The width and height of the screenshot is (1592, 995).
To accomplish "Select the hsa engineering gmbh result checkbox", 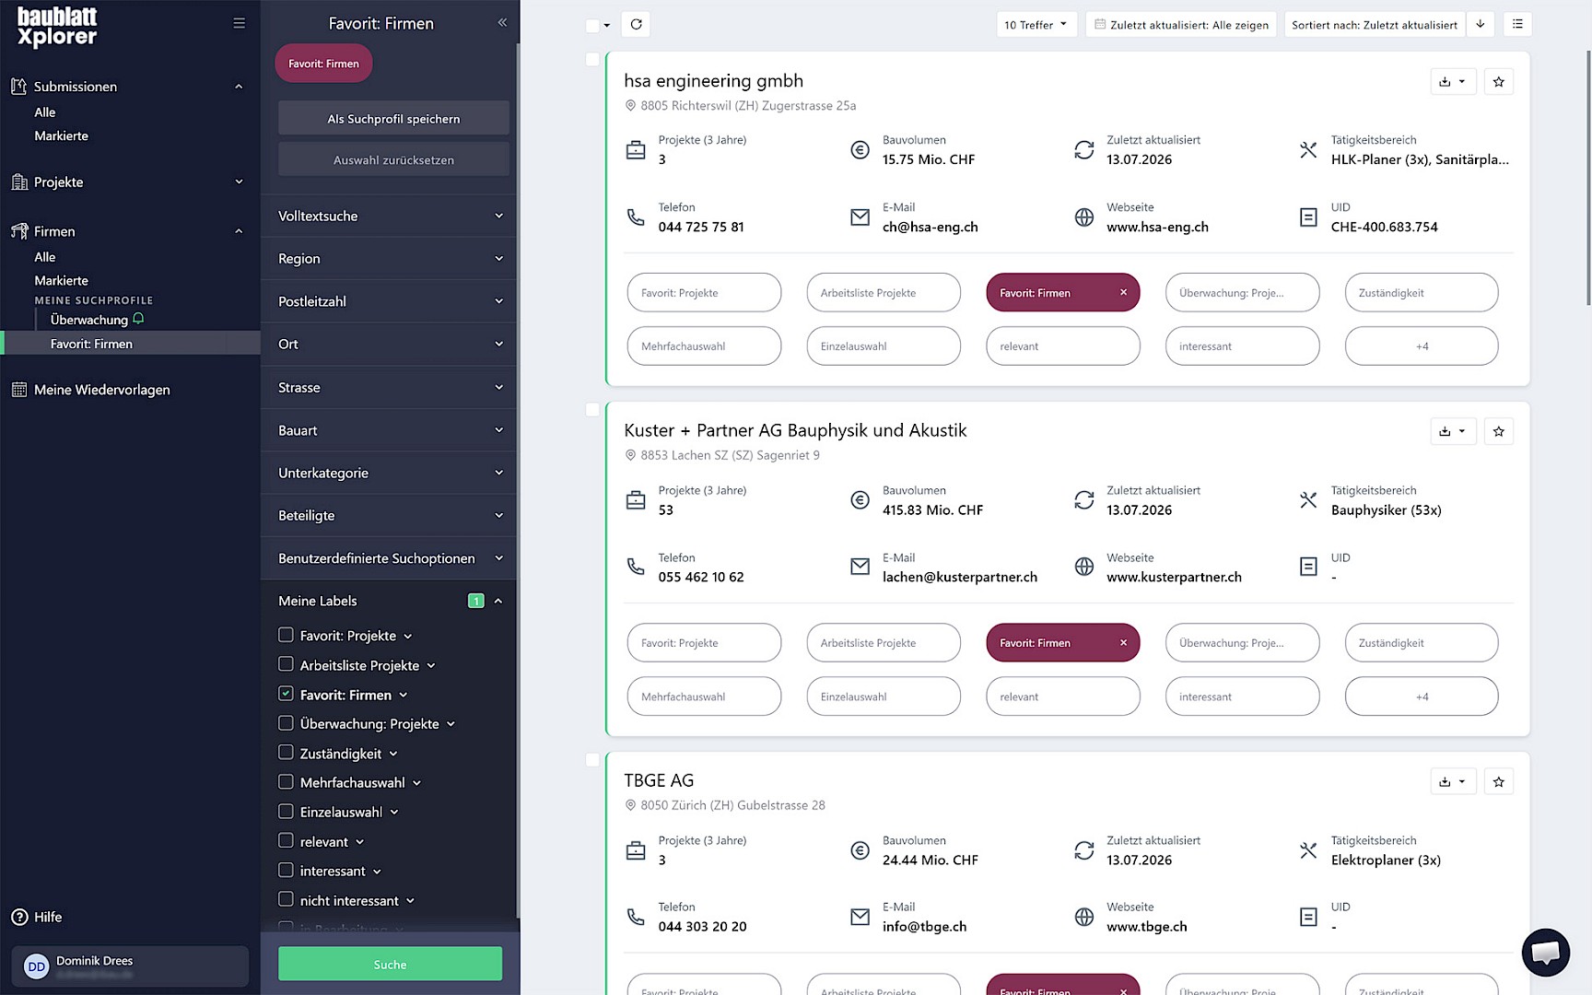I will [x=592, y=60].
